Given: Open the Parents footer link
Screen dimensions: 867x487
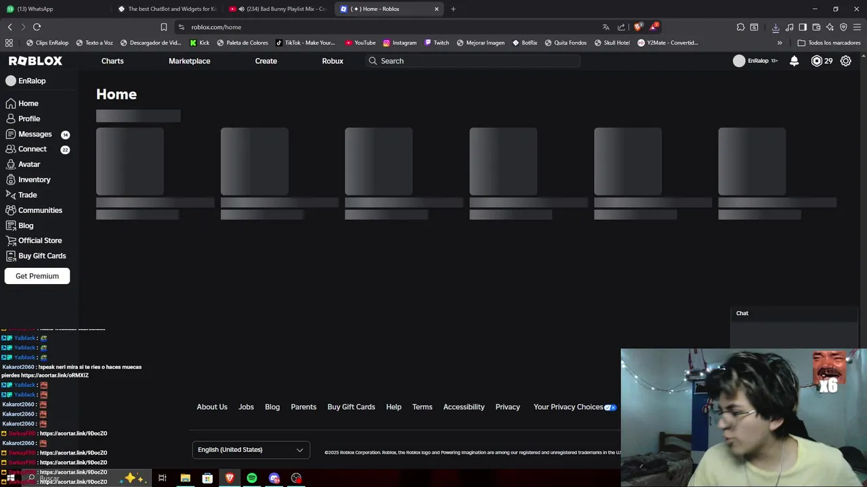Looking at the screenshot, I should point(303,407).
